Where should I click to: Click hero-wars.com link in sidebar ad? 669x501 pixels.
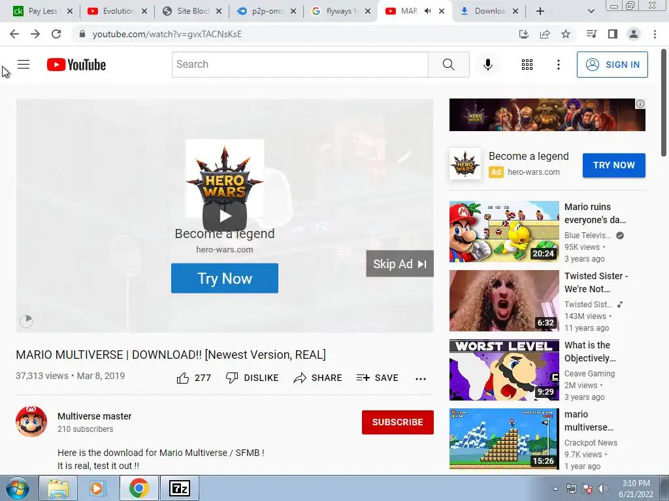(x=533, y=172)
